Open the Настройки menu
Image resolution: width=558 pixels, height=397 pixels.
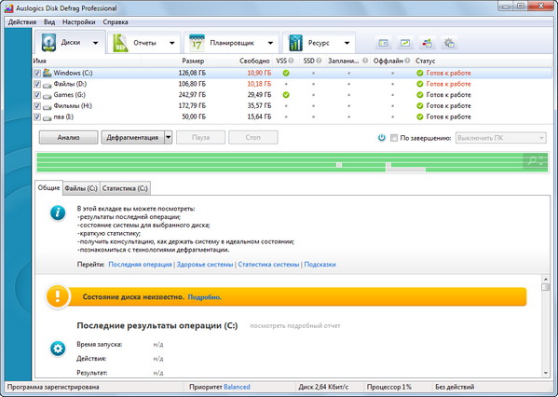coord(78,22)
